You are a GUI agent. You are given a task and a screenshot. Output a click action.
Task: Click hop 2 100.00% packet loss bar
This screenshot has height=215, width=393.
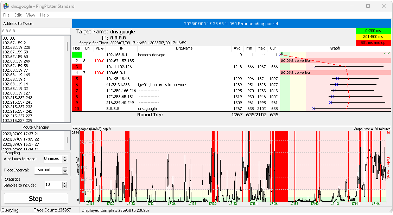[x=335, y=61]
